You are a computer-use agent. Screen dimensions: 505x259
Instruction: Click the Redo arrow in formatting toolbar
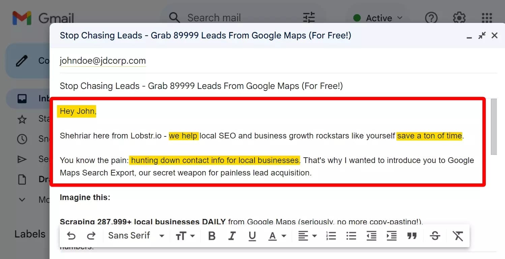pyautogui.click(x=91, y=236)
